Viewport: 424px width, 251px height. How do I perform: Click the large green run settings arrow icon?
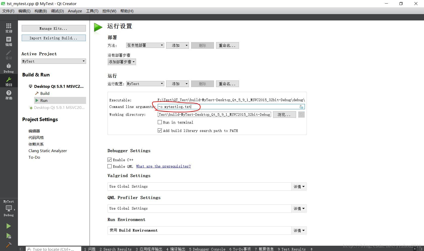tap(98, 27)
